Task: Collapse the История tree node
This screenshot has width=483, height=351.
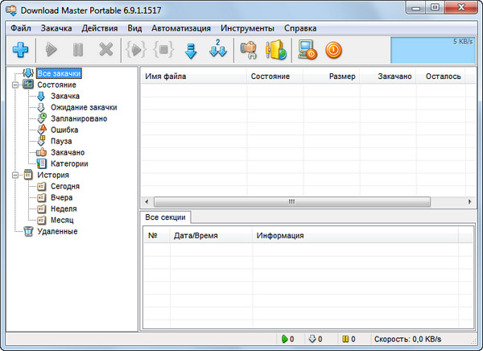Action: (x=16, y=175)
